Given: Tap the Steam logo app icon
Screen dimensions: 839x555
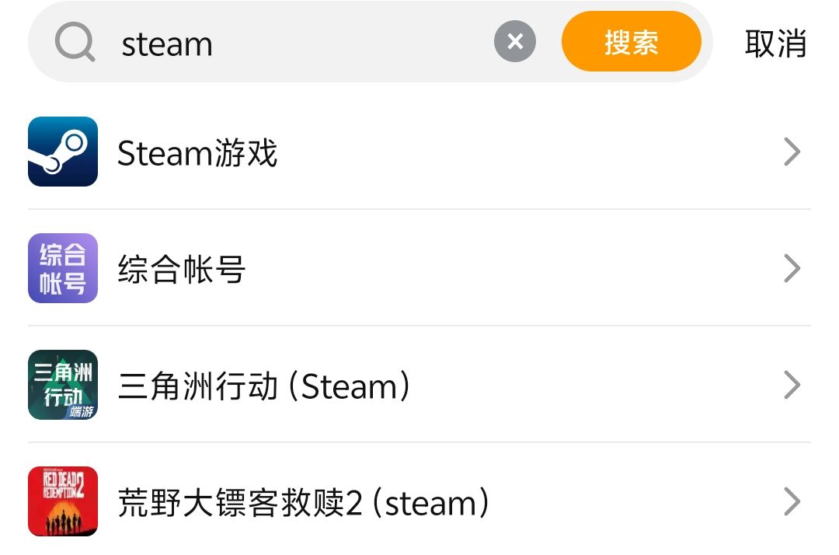Looking at the screenshot, I should point(63,152).
